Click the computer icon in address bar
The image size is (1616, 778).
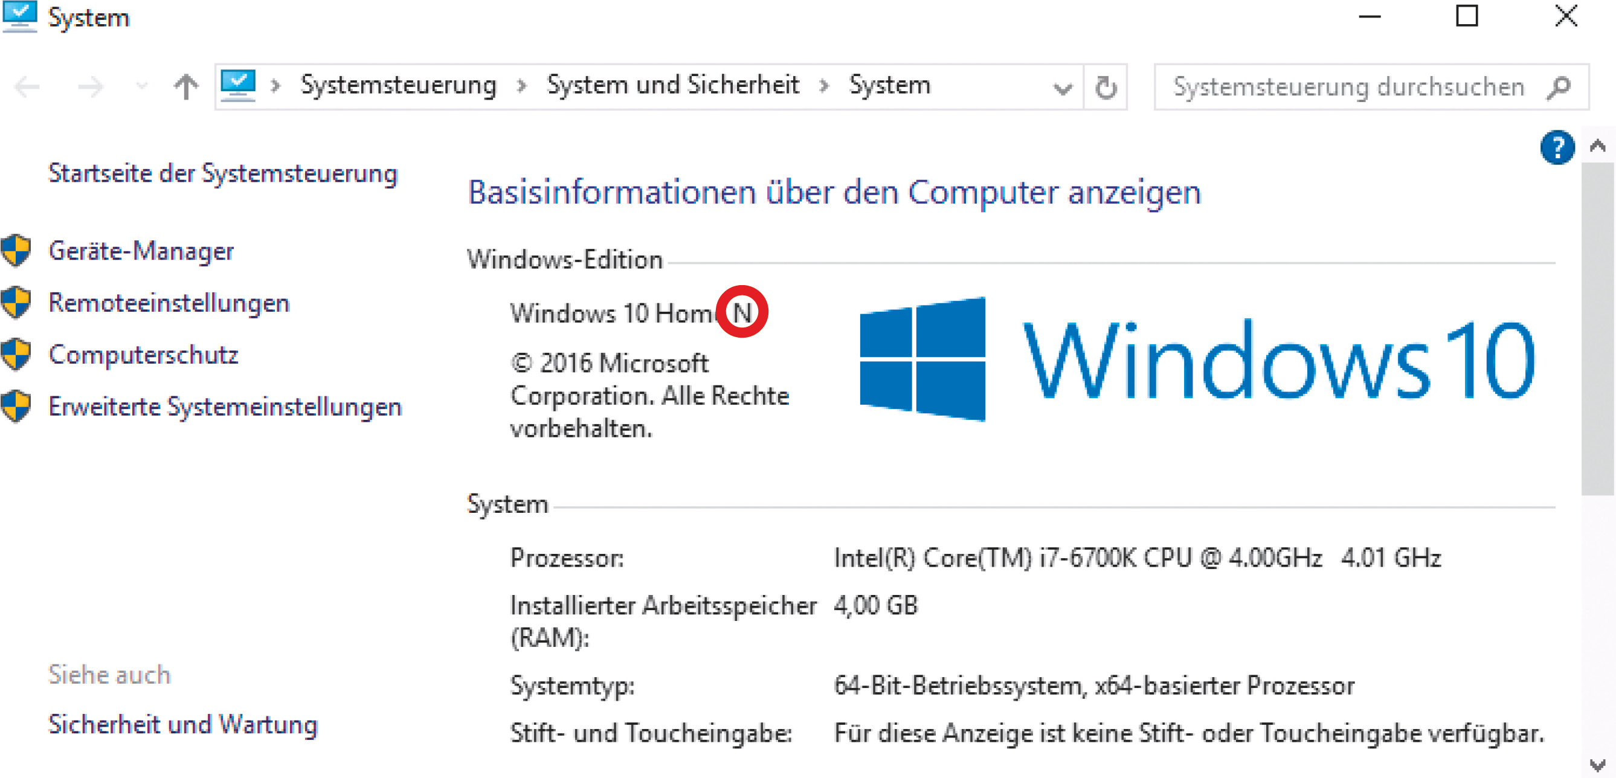239,85
